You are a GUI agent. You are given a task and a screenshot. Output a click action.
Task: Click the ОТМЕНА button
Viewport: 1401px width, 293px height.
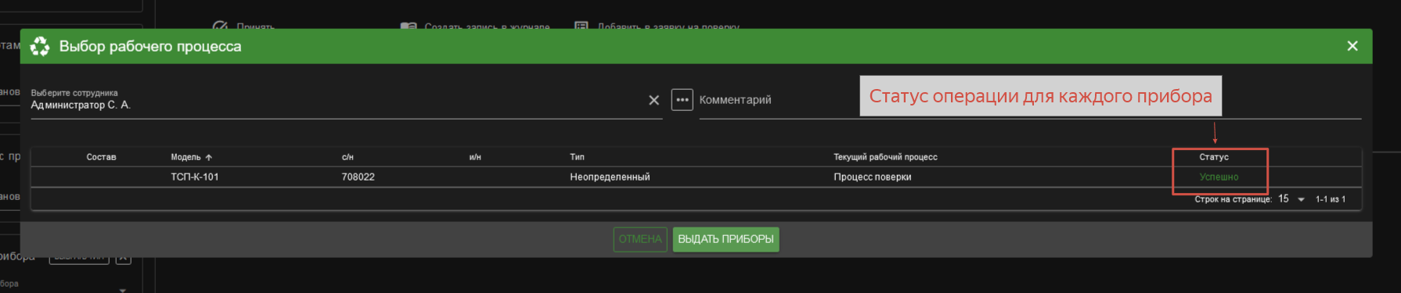[x=640, y=239]
